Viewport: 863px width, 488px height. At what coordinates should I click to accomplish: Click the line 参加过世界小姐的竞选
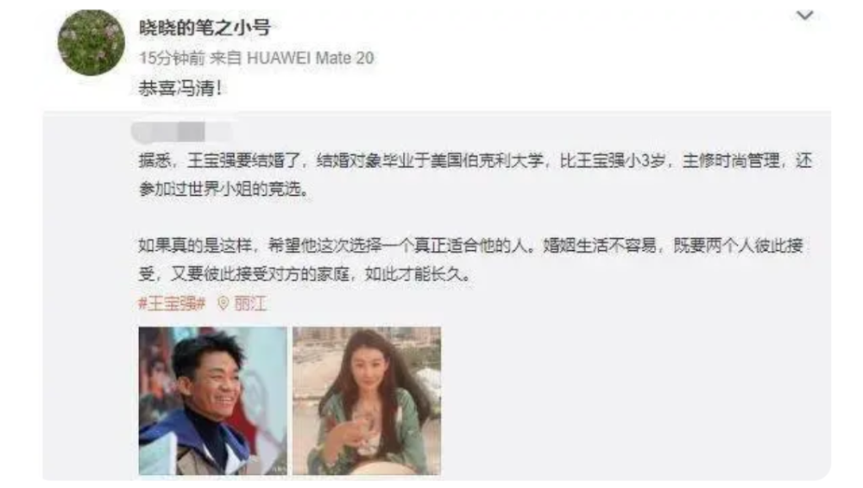(224, 189)
